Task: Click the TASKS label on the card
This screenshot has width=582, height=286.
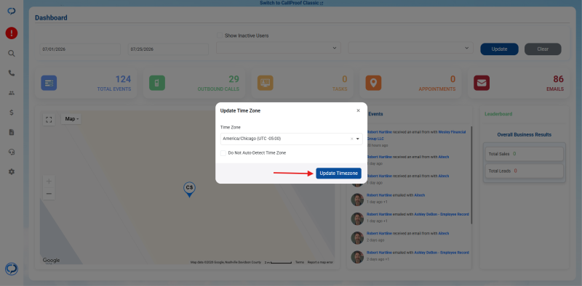Action: (340, 89)
